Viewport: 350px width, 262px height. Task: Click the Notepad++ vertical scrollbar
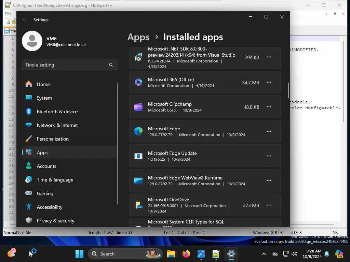click(x=343, y=82)
